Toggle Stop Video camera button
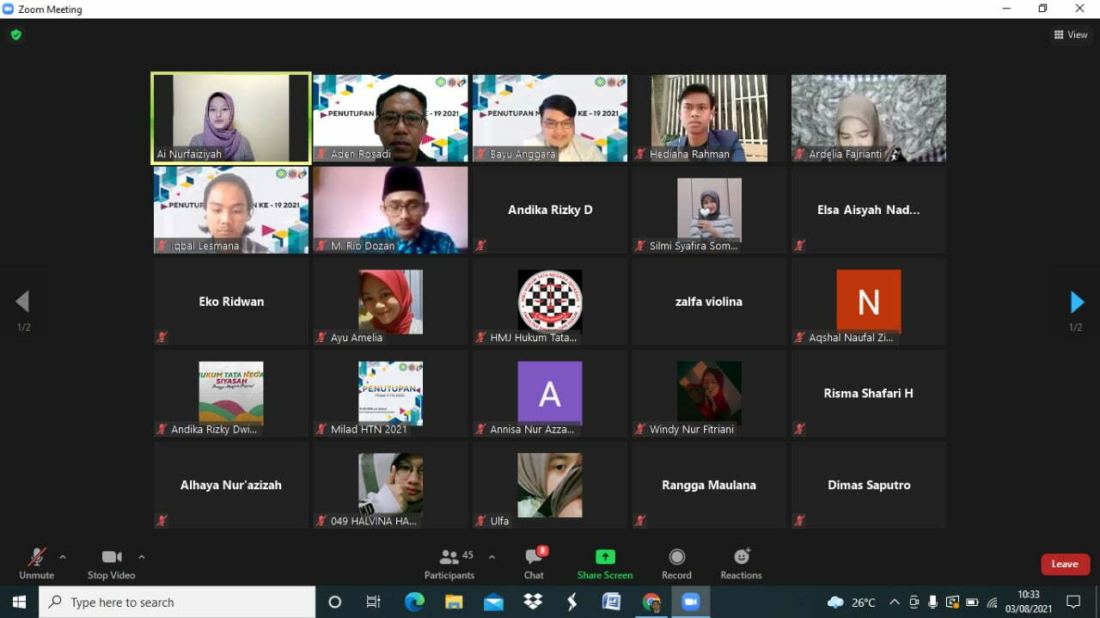The height and width of the screenshot is (618, 1100). 111,563
